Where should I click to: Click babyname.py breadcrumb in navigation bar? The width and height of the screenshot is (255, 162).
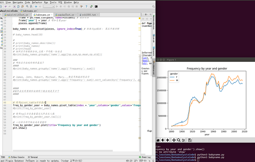tap(28, 11)
